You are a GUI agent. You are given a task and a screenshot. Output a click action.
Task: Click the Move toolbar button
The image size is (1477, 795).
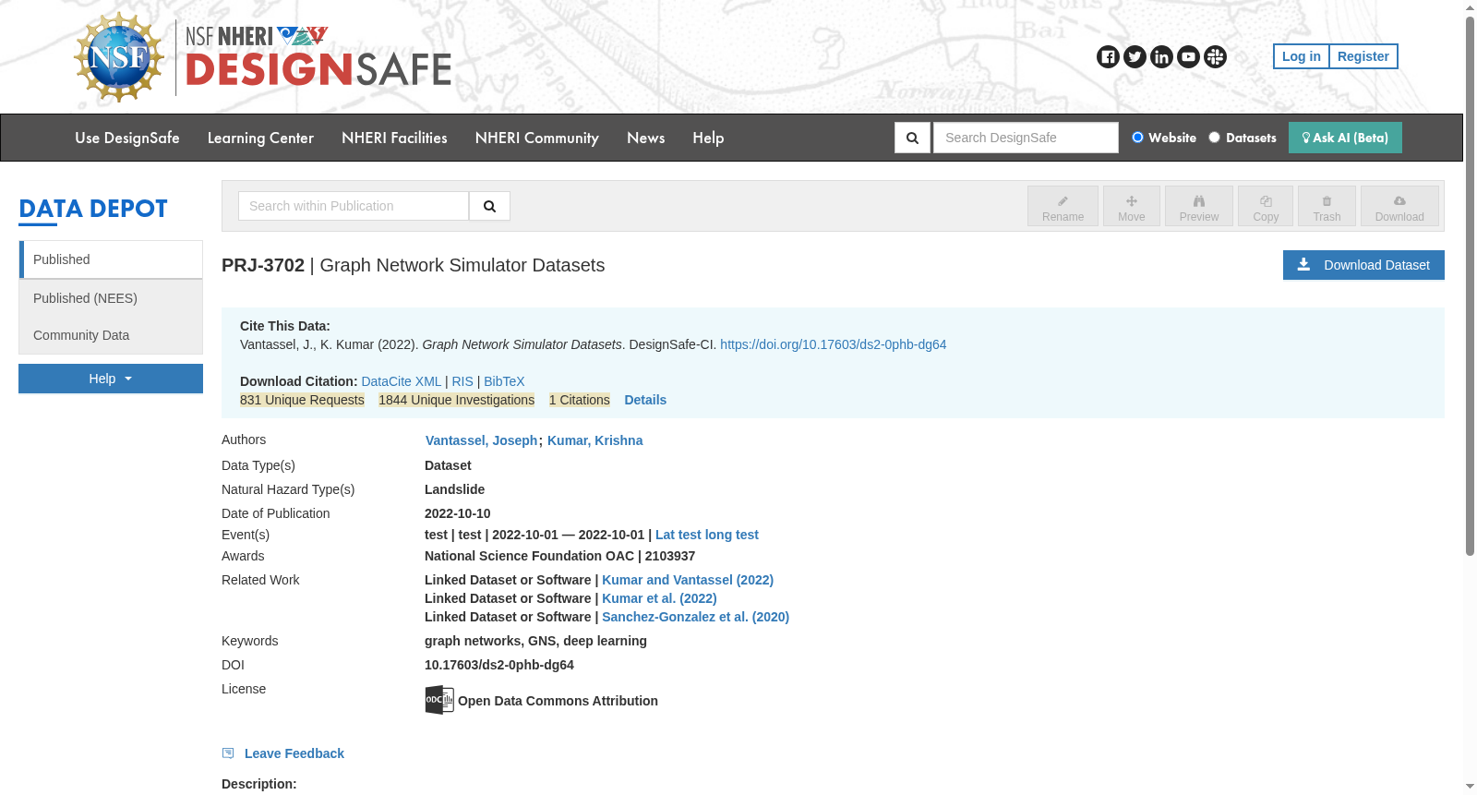1131,206
